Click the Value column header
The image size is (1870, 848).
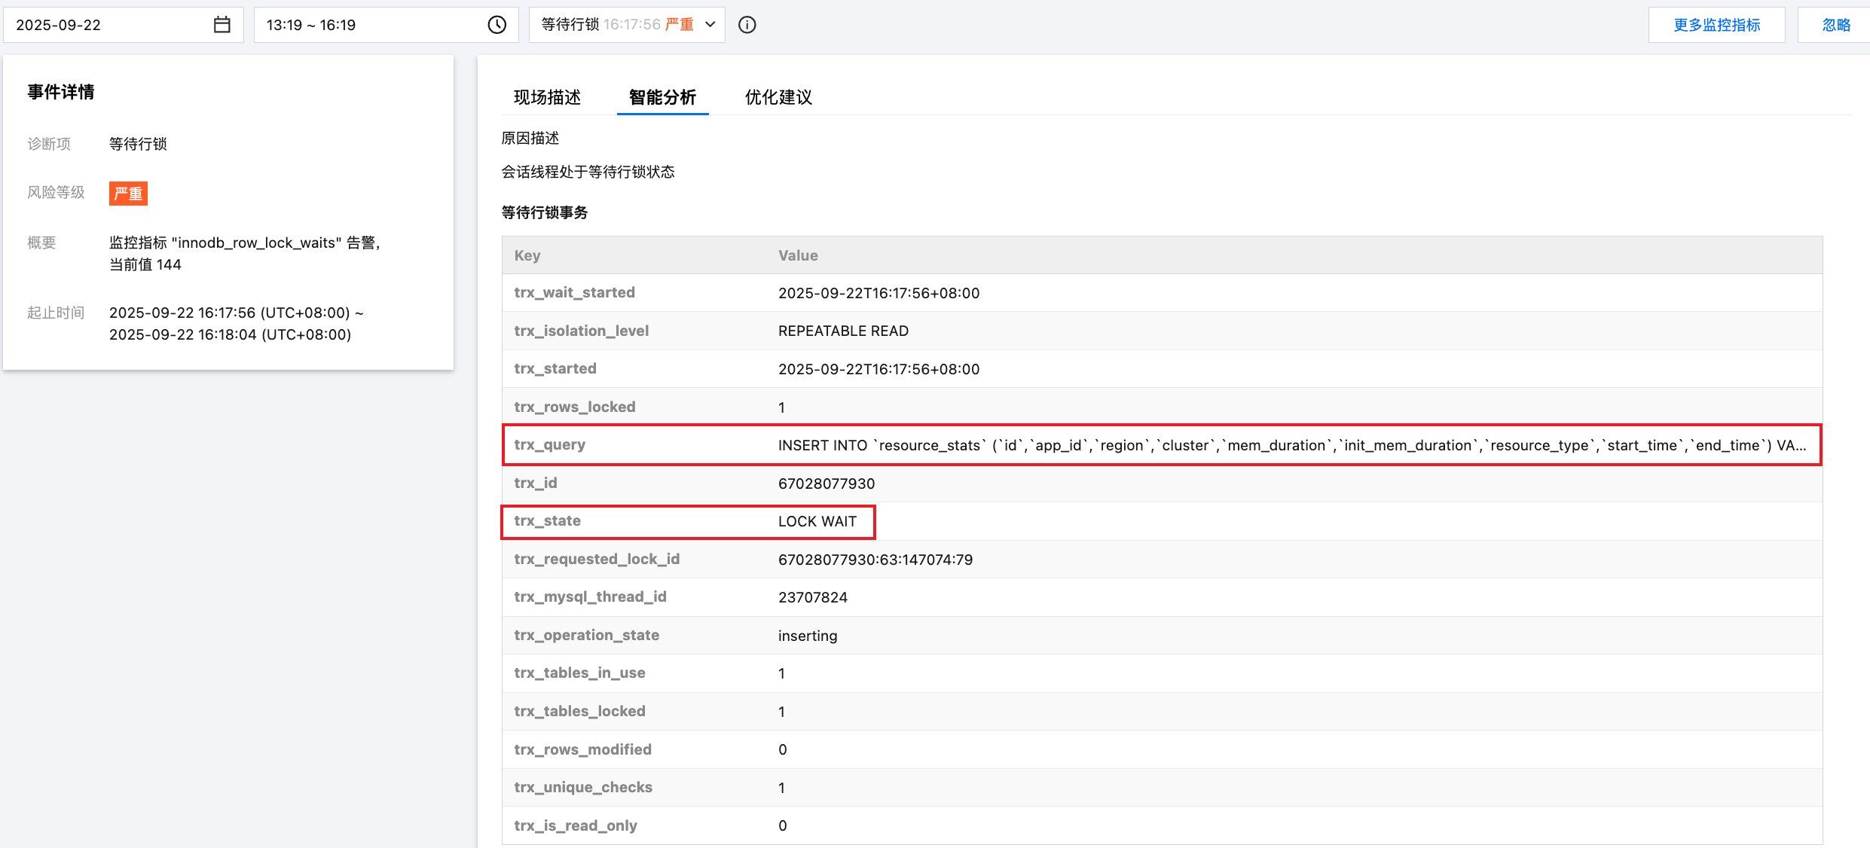(798, 255)
